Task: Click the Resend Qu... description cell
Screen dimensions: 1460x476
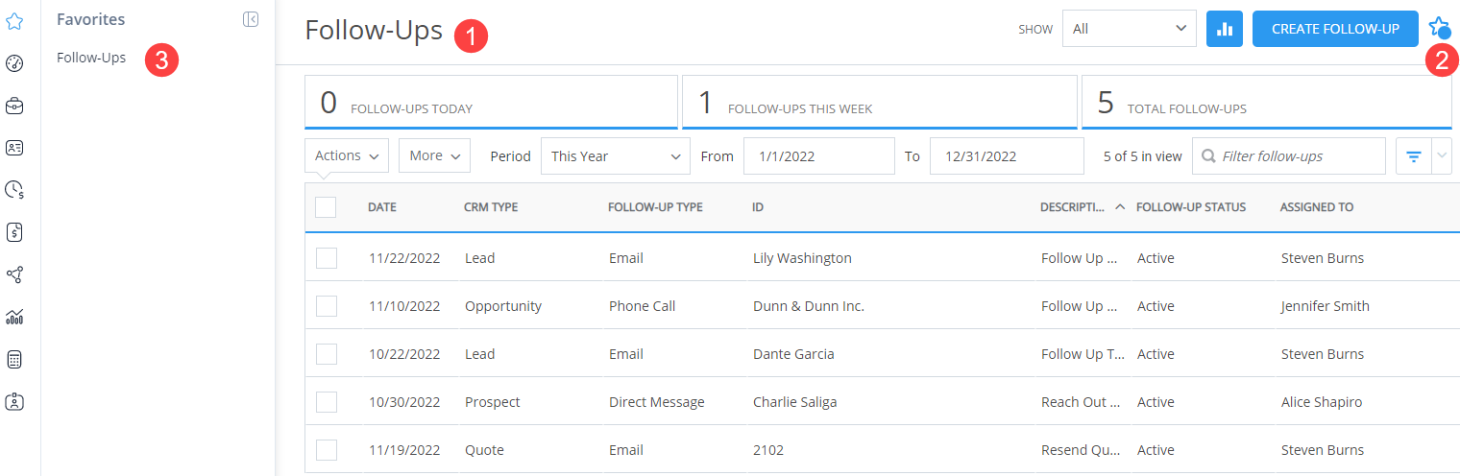Action: (1080, 450)
